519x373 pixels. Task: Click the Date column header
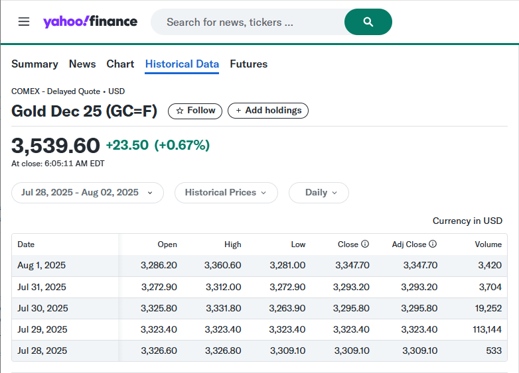point(26,244)
